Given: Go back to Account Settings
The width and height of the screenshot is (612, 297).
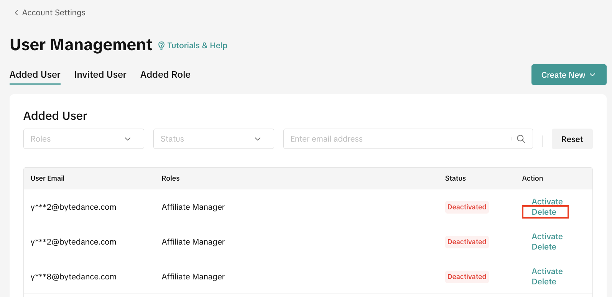Looking at the screenshot, I should 54,13.
